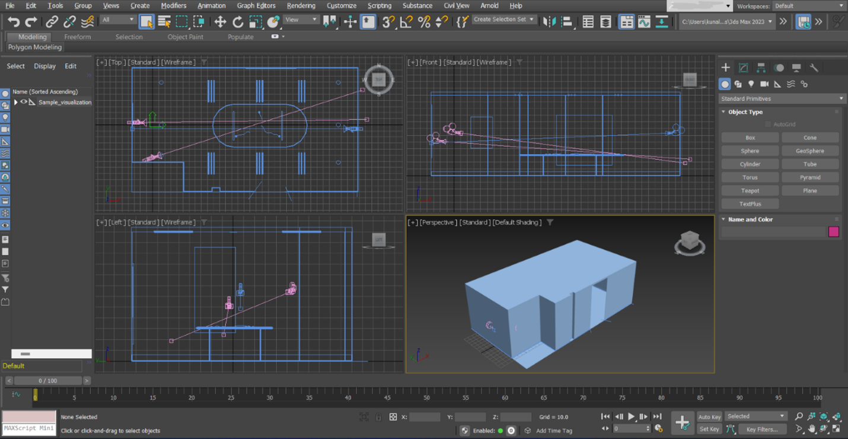Open the Lights creation category
This screenshot has width=848, height=439.
point(751,84)
